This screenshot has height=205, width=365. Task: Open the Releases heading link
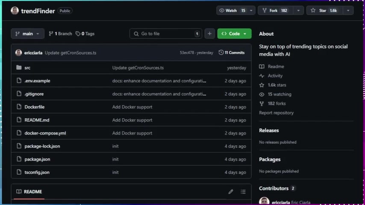[269, 130]
